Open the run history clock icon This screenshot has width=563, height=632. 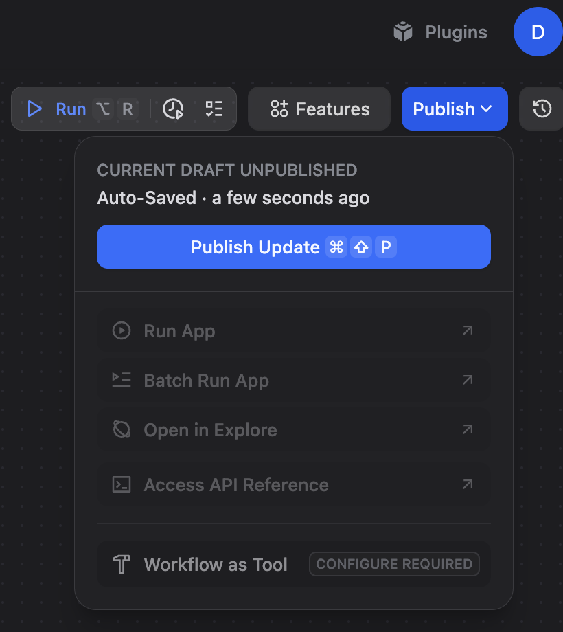click(x=174, y=109)
